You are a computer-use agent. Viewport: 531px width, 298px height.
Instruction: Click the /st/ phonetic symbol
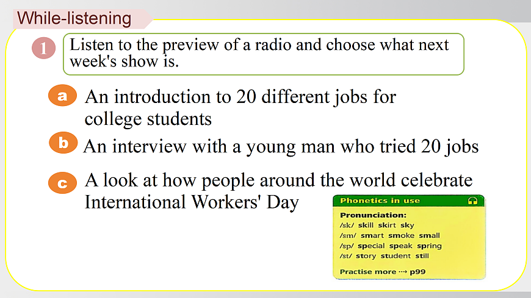point(346,256)
